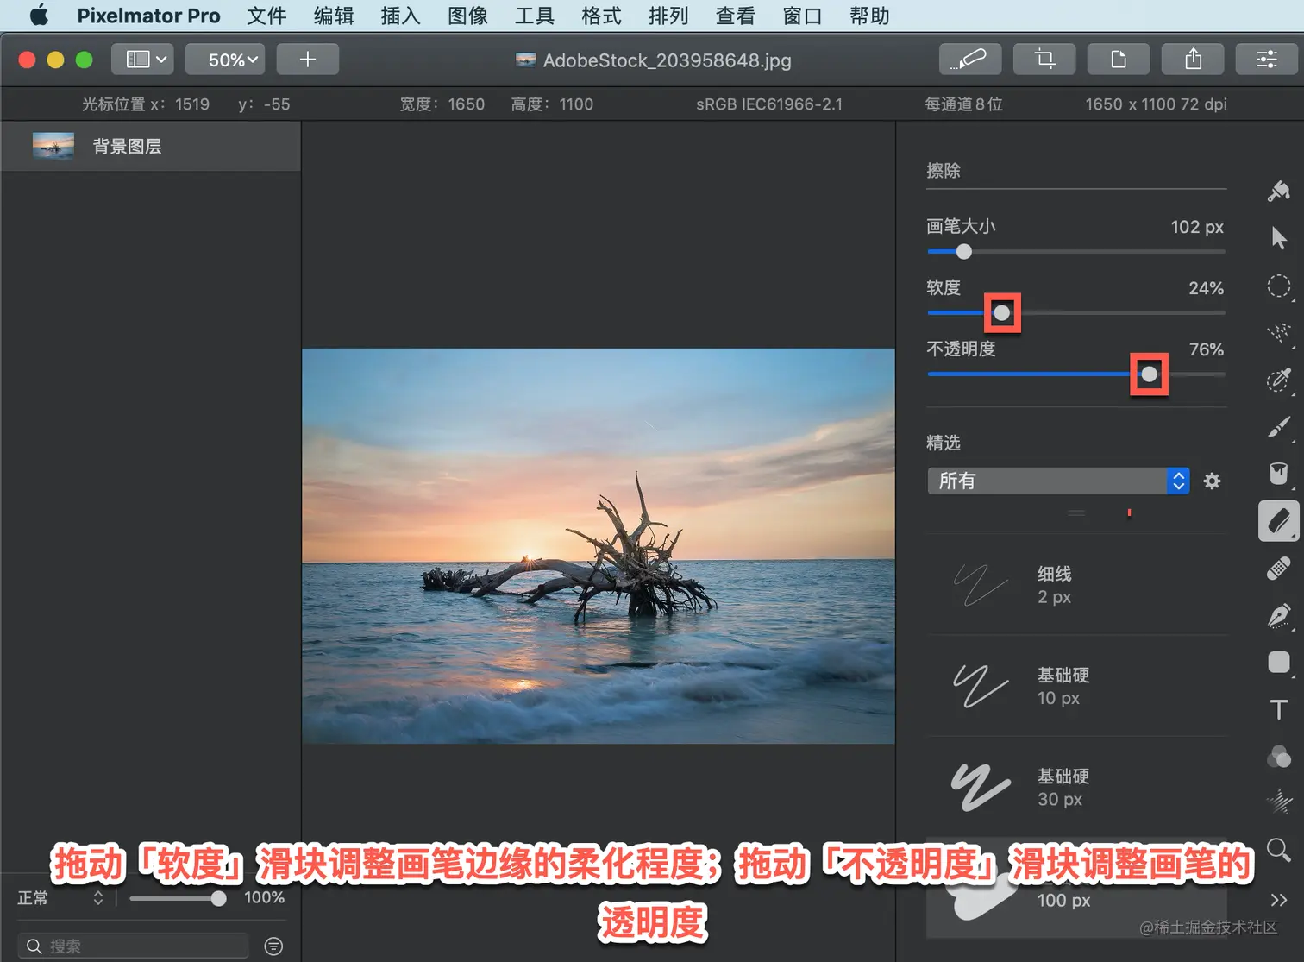Click the document page toolbar icon

click(x=1119, y=60)
